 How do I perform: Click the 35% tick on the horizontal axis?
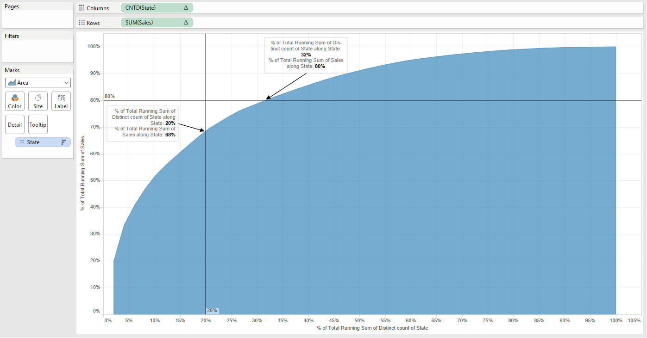click(x=283, y=320)
